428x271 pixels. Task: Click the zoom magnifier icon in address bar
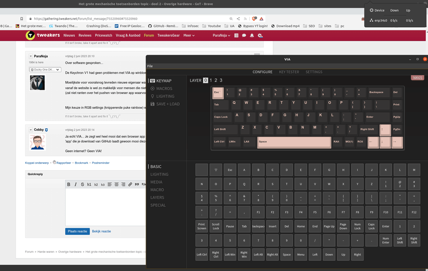(x=231, y=19)
